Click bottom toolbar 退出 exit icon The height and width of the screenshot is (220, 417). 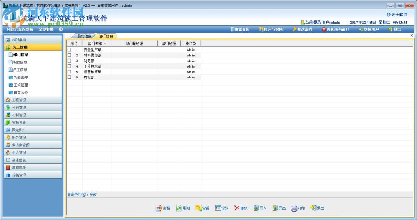click(313, 208)
